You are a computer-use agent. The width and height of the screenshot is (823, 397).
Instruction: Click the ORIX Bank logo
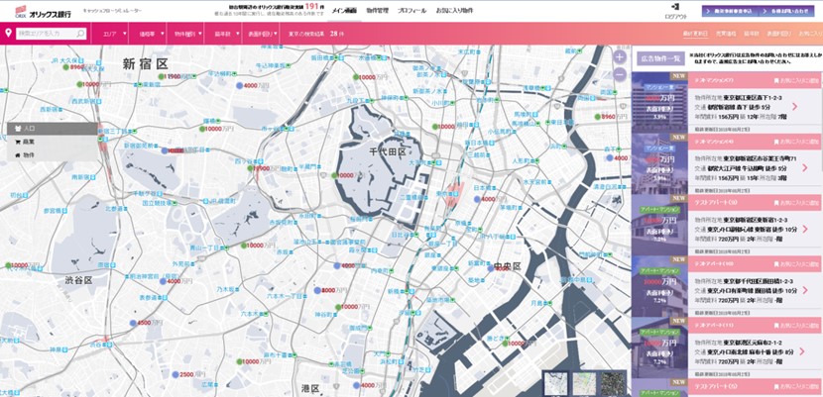coord(44,11)
